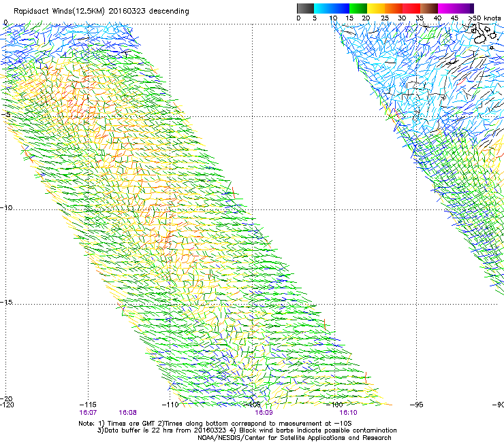Click the cyan-blue 5-15 knots legend gradient

[332, 8]
